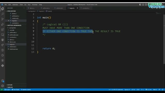The height and width of the screenshot is (93, 165).
Task: Open the Explorer view in activity bar
Action: tap(3, 9)
